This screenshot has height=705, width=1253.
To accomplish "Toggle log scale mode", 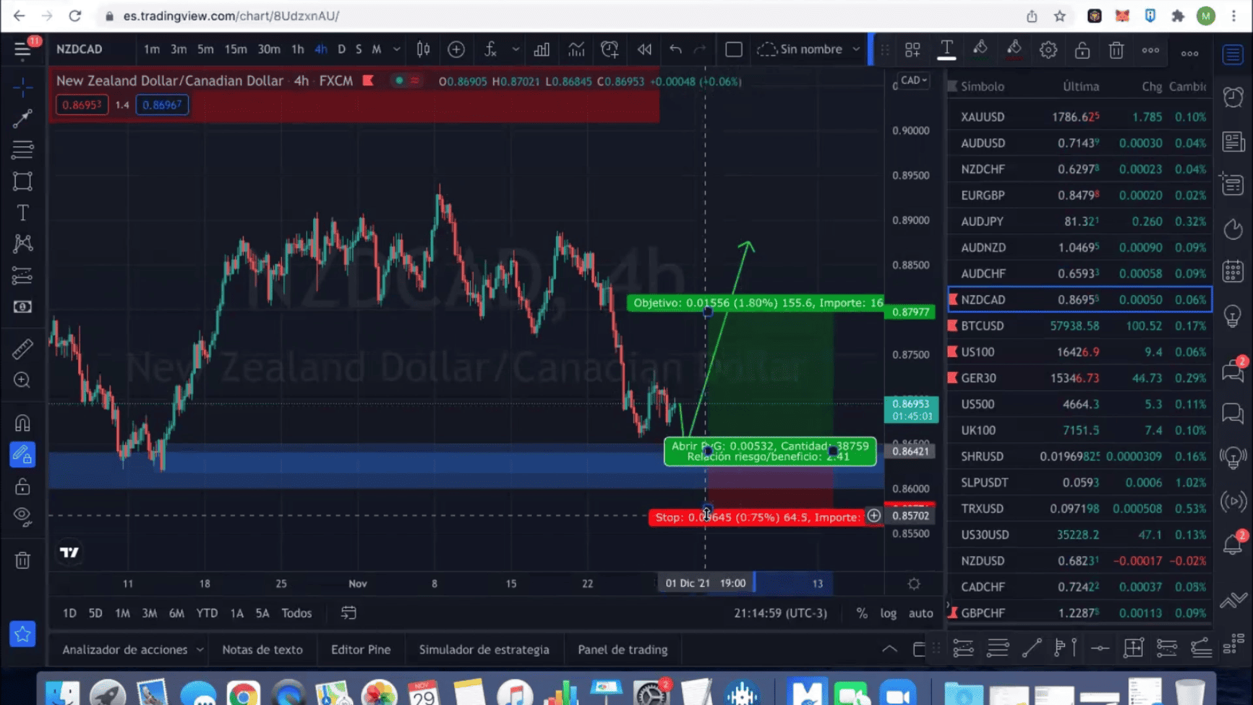I will coord(888,614).
